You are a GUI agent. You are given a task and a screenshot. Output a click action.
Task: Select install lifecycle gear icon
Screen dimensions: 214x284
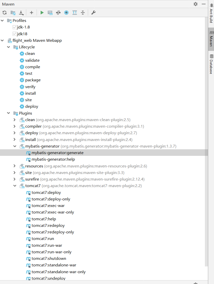(22, 93)
